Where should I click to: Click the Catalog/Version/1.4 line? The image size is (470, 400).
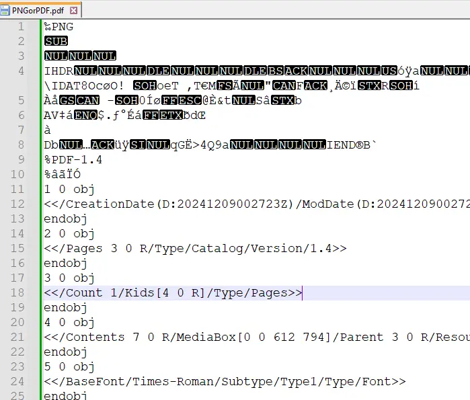click(196, 248)
